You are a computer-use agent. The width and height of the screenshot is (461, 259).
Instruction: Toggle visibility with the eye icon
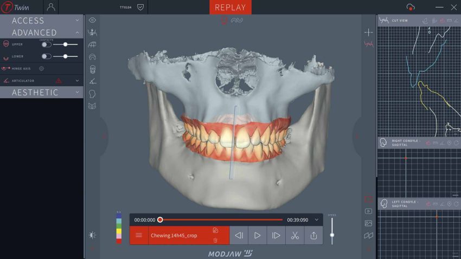(92, 20)
